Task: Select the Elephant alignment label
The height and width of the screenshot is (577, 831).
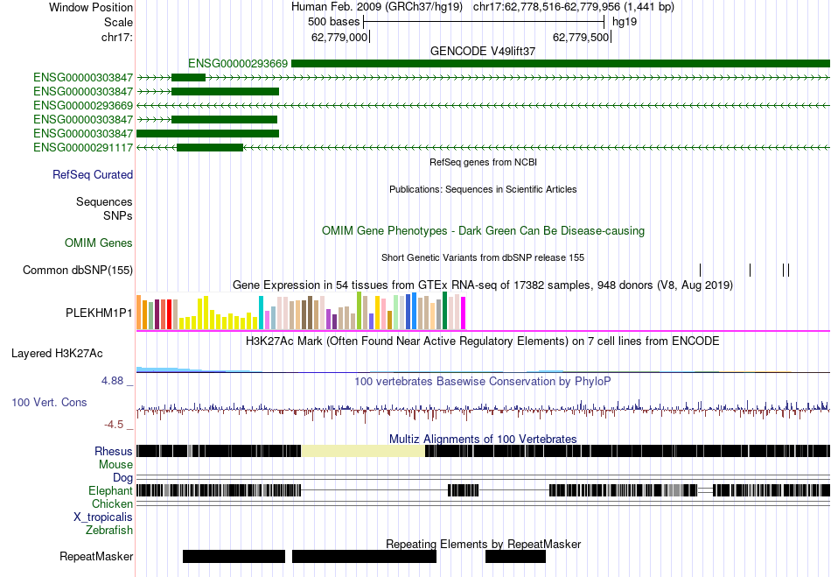Action: point(110,491)
